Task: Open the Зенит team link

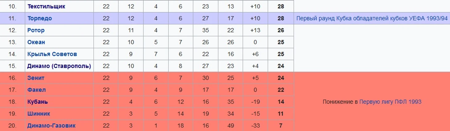Action: click(36, 78)
